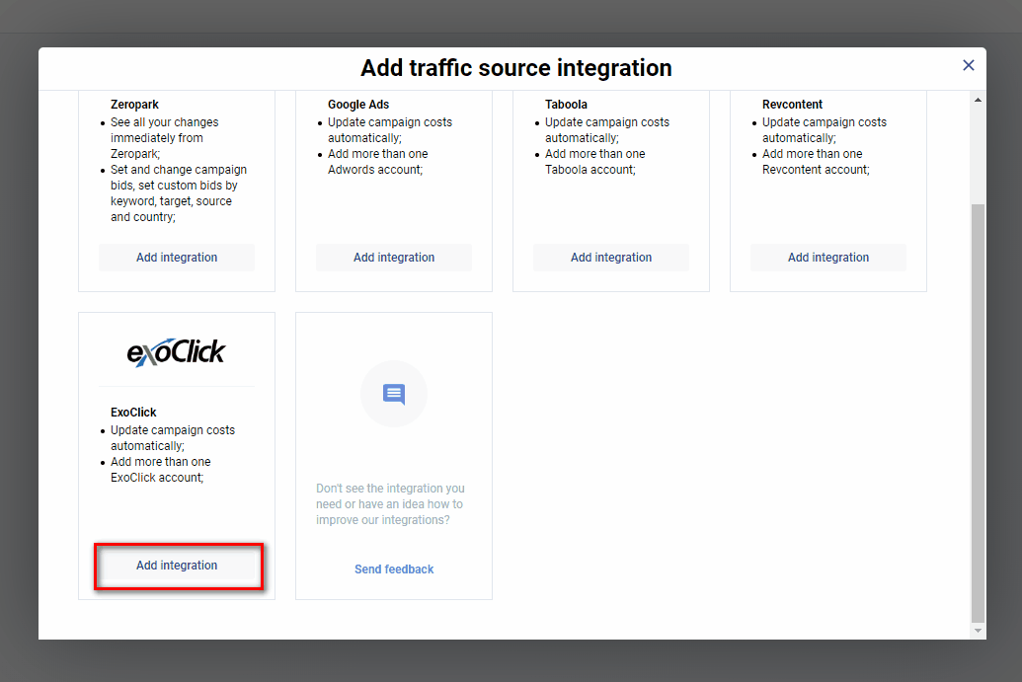Close the Add traffic source integration dialog
This screenshot has height=682, width=1022.
pos(968,65)
